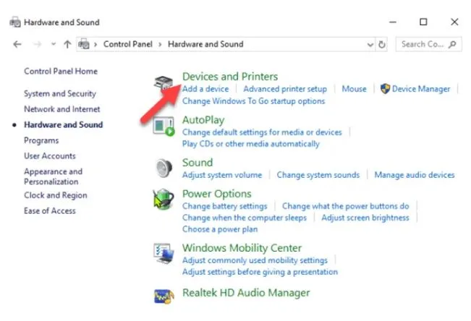Click Change system sounds
This screenshot has height=321, width=471.
click(318, 175)
